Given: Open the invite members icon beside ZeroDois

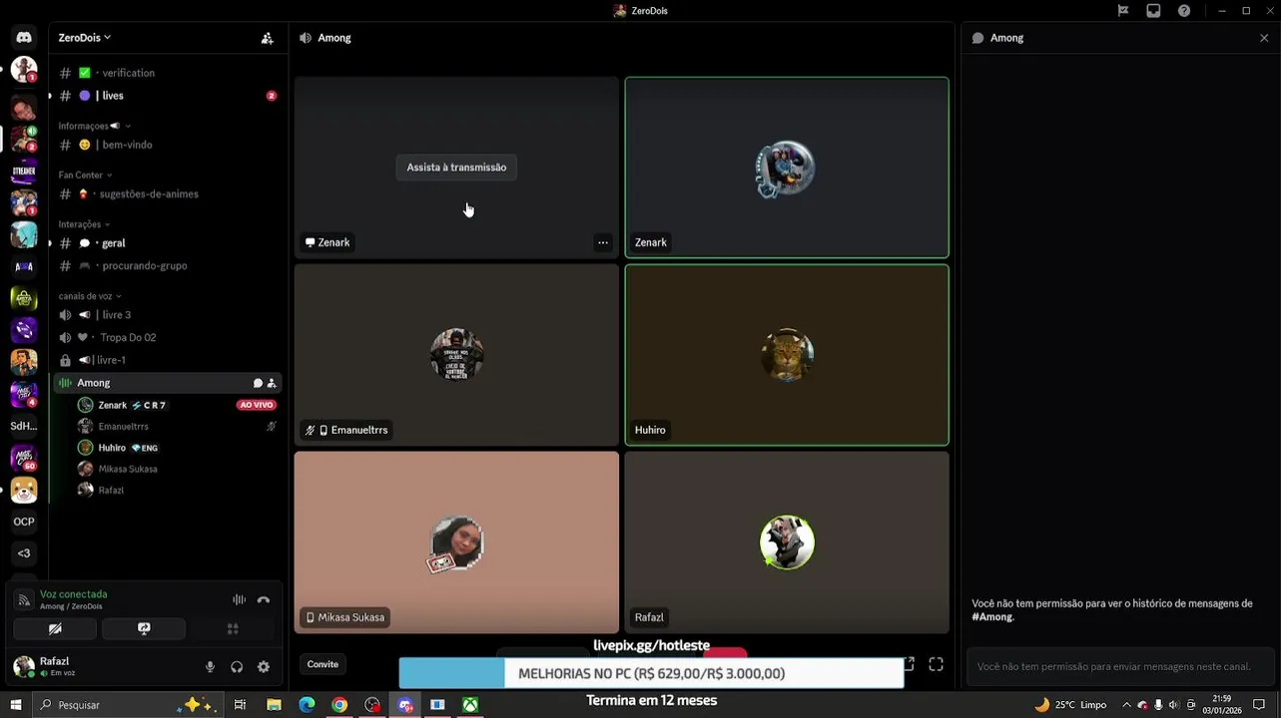Looking at the screenshot, I should coord(267,38).
